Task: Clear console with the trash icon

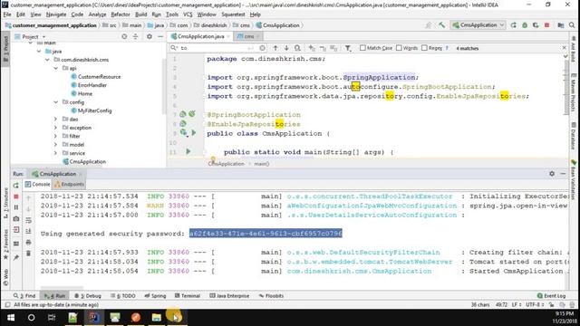Action: pyautogui.click(x=28, y=254)
